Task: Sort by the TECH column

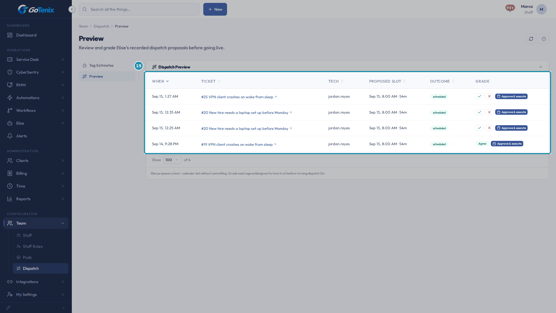Action: tap(336, 81)
